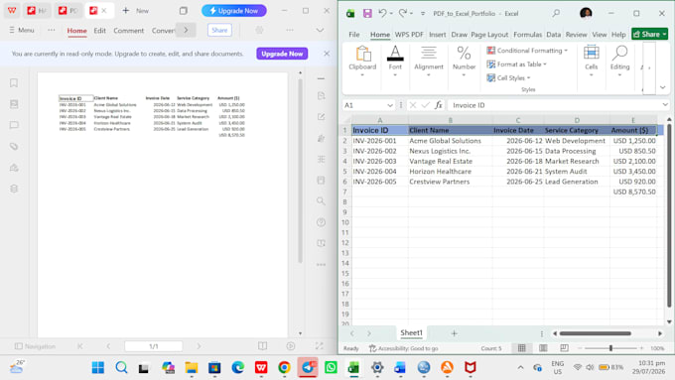675x380 pixels.
Task: Switch to Page Layout view in status bar
Action: (543, 348)
